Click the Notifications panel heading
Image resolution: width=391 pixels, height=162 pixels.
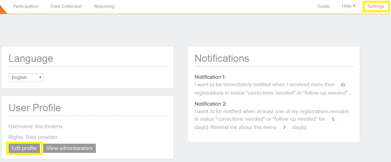pyautogui.click(x=222, y=58)
